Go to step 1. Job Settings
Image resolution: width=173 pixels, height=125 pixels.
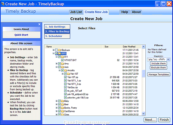click(57, 27)
